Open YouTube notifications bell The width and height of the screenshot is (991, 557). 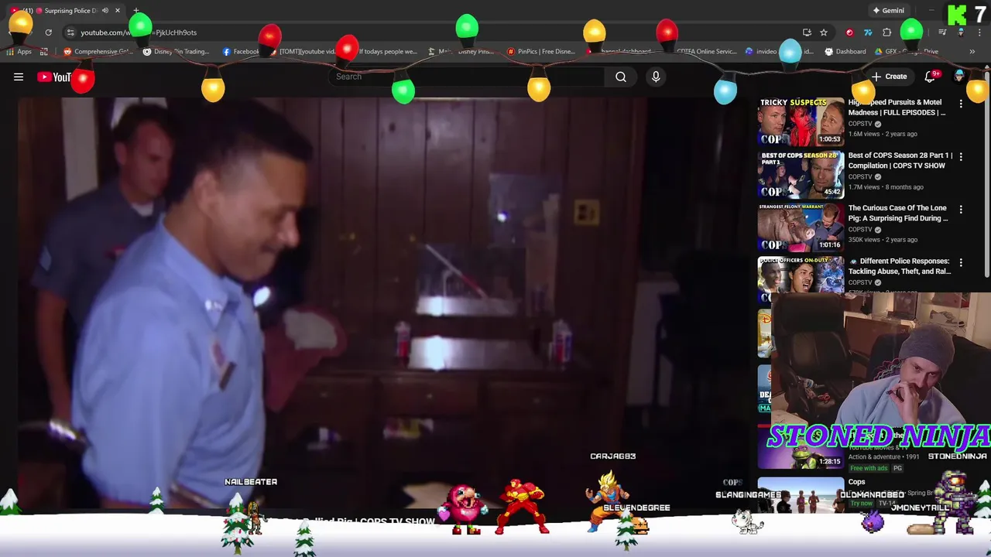(x=931, y=76)
